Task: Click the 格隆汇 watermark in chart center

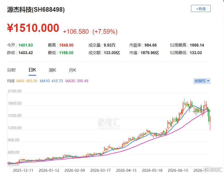Action: point(109,123)
